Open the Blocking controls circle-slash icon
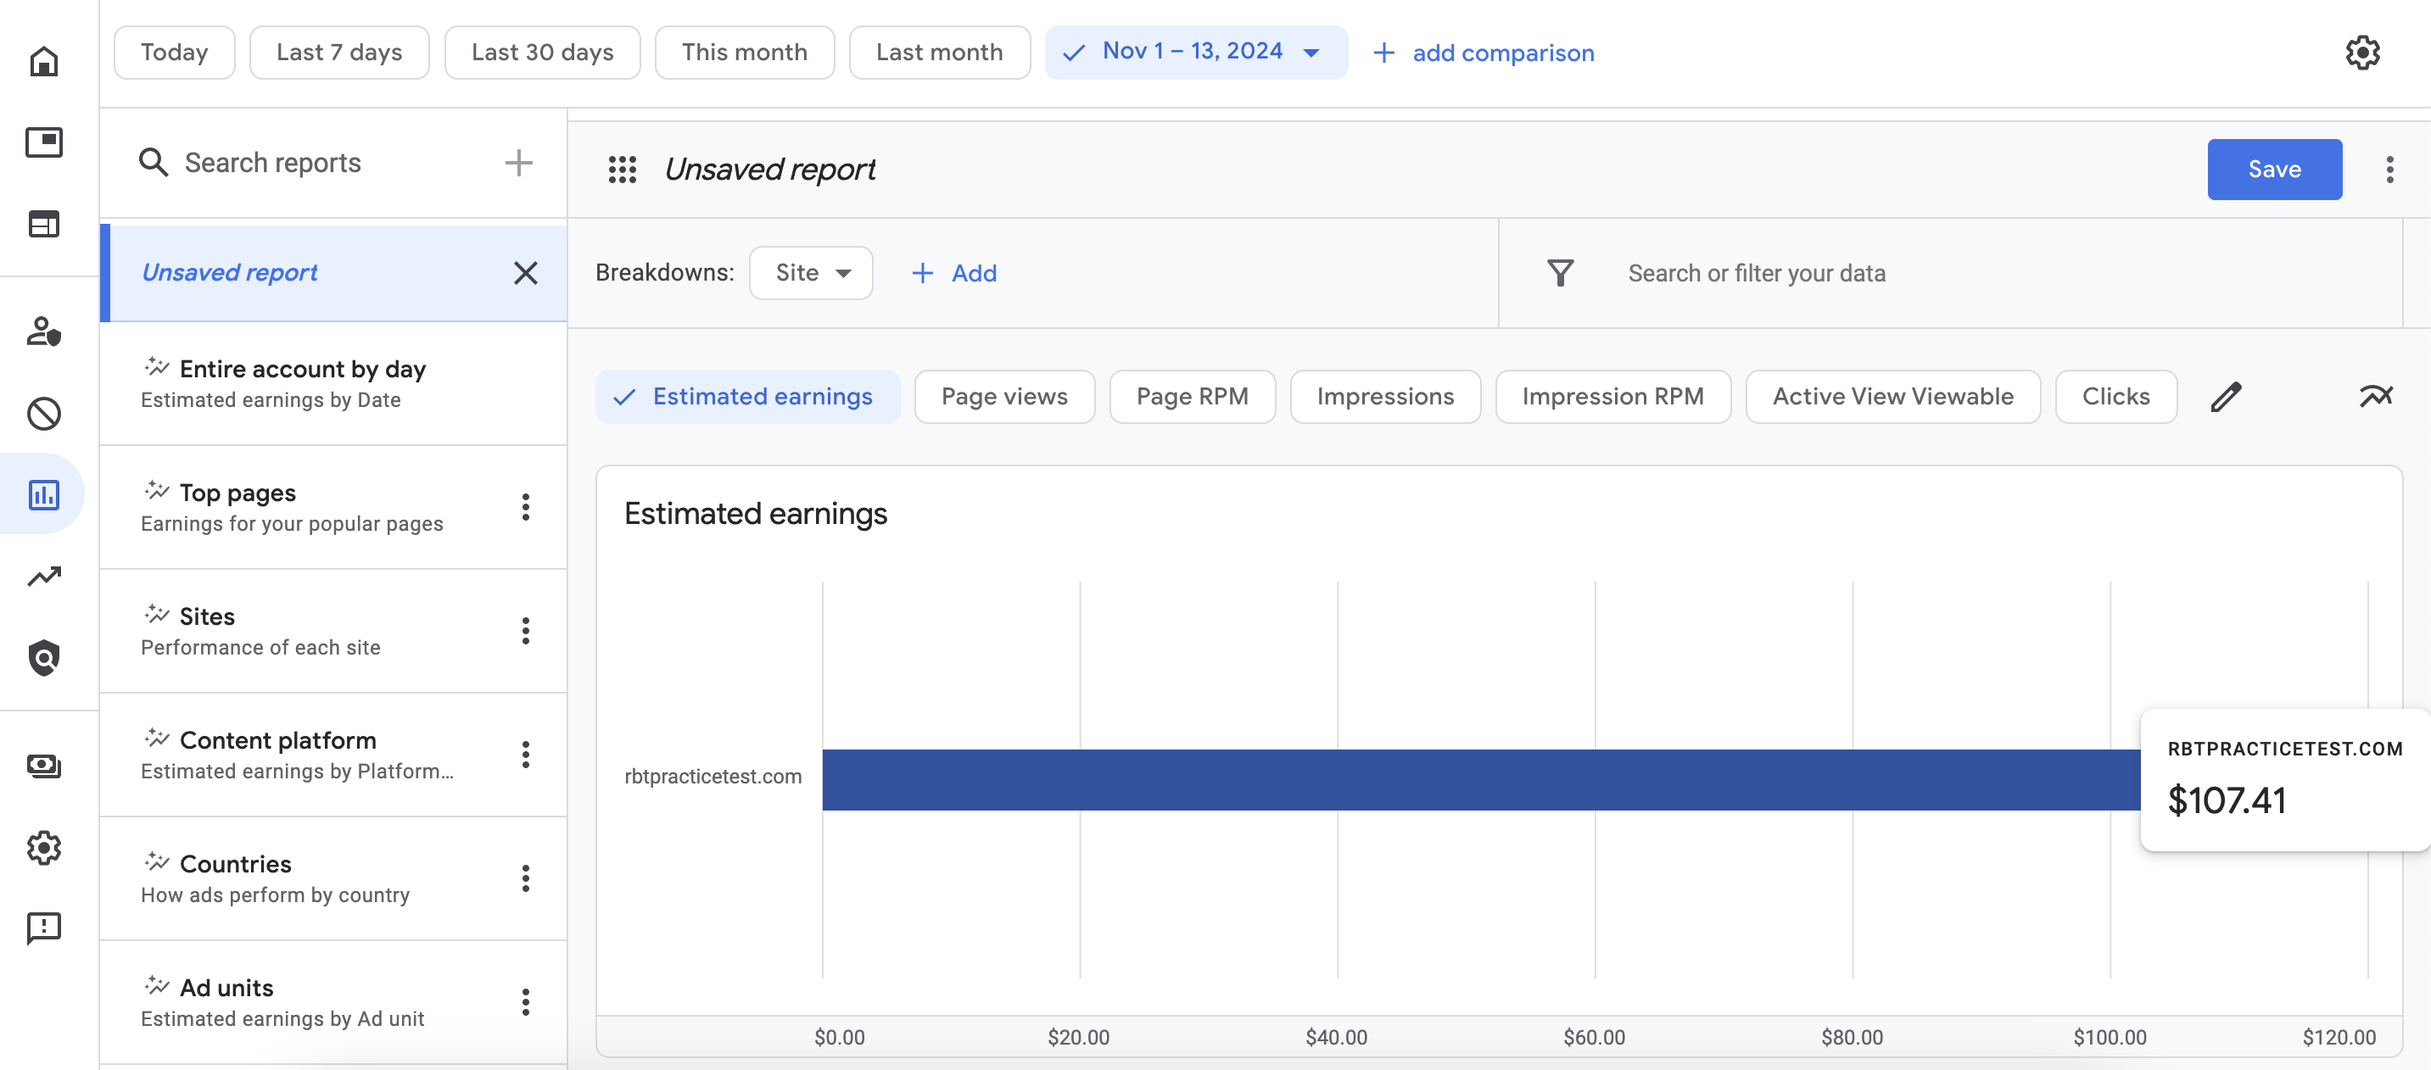Screen dimensions: 2431x1070 point(43,413)
